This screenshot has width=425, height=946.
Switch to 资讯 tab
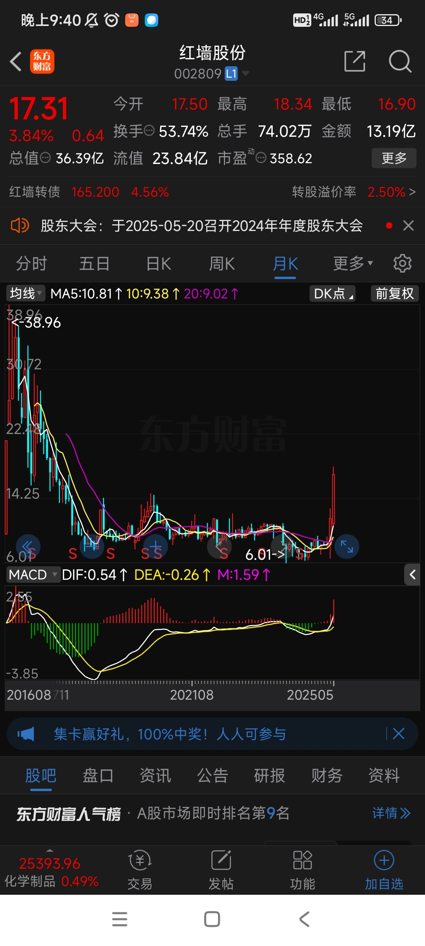(155, 776)
